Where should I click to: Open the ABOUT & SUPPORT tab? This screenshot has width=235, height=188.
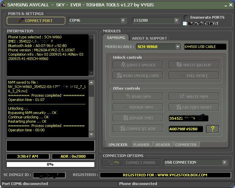[x=150, y=38]
